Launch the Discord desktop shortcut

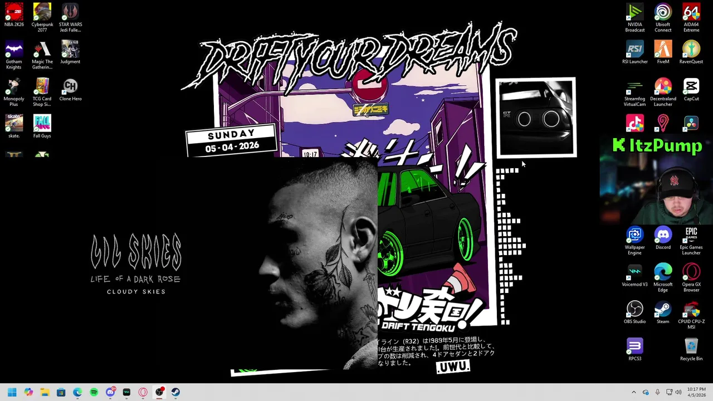pos(663,238)
